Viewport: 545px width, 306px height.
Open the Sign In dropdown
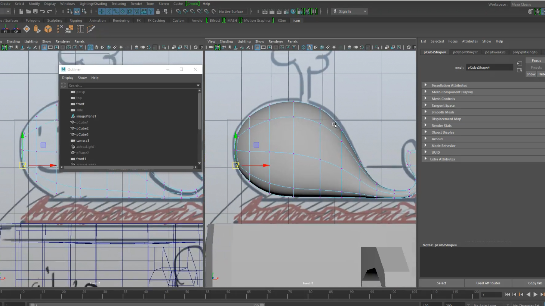click(365, 12)
